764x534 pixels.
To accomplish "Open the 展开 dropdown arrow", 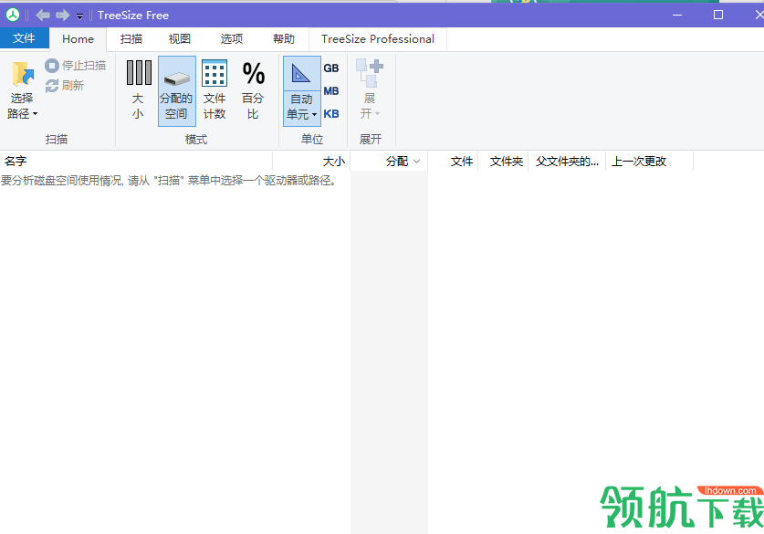I will point(377,114).
